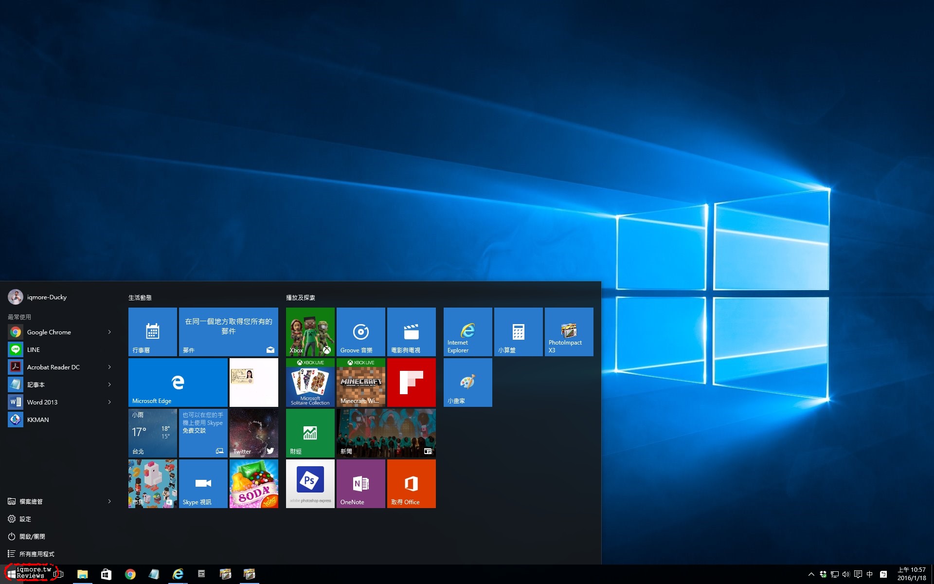Open the Calculator tile
The width and height of the screenshot is (934, 584).
click(518, 331)
